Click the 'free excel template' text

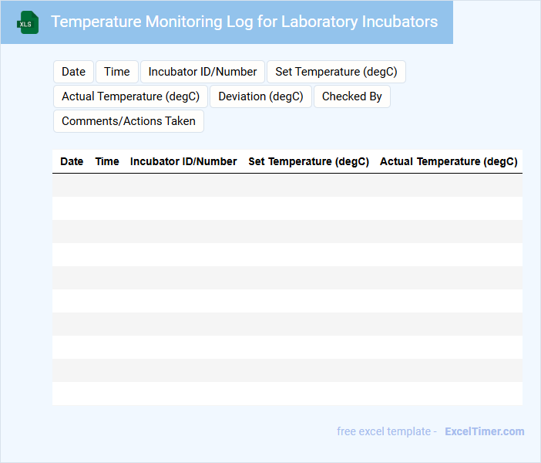pos(384,431)
